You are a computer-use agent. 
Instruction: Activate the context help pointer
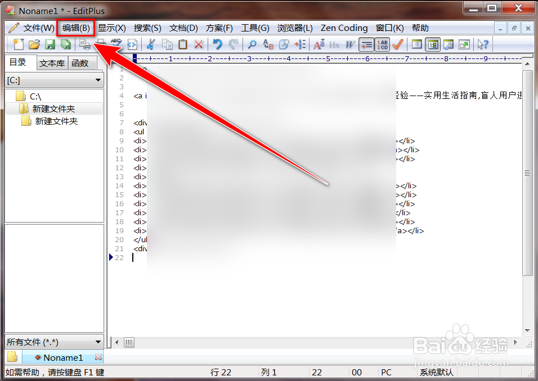pyautogui.click(x=483, y=44)
